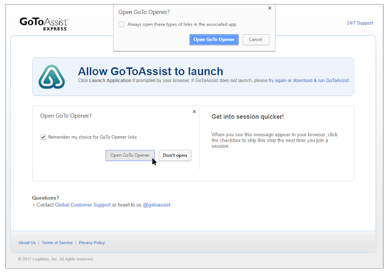The image size is (389, 273).
Task: Open Global Customer Support link
Action: 83,205
